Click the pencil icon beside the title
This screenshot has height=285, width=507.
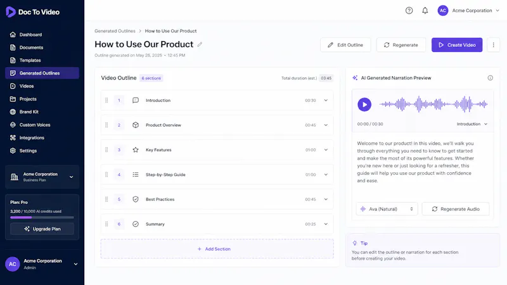point(200,44)
